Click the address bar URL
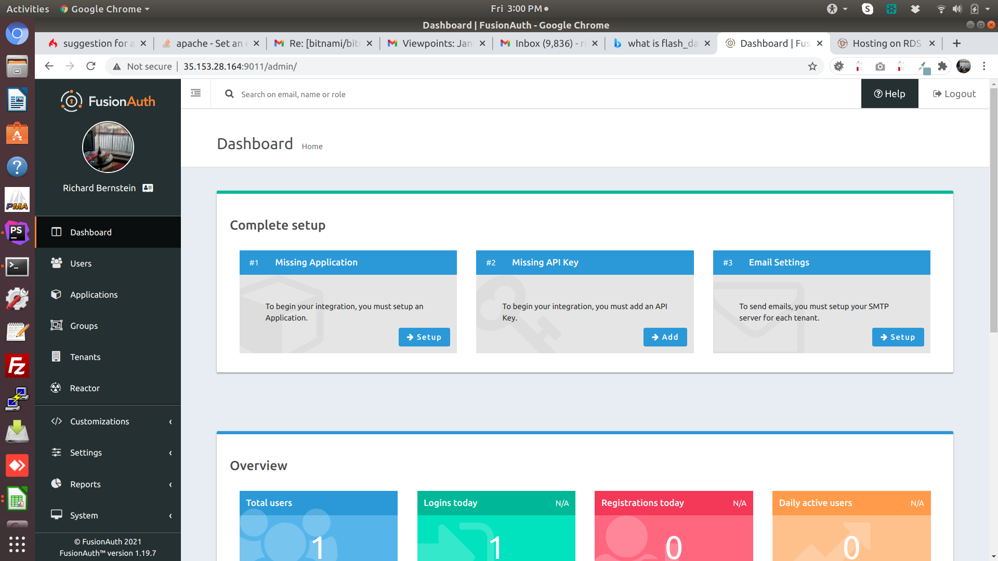This screenshot has width=998, height=561. point(240,66)
